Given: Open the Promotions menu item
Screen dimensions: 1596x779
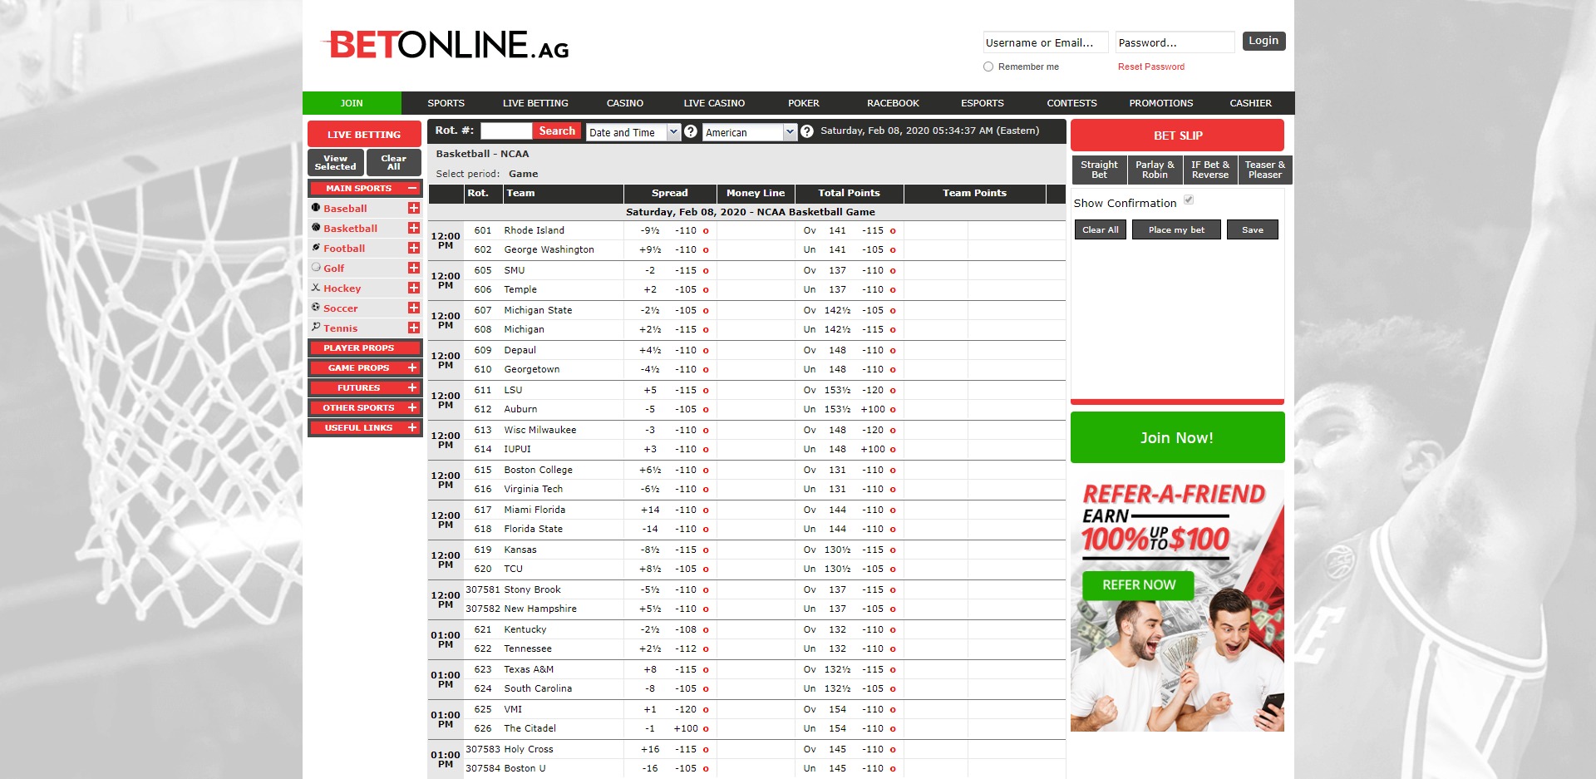Looking at the screenshot, I should [1161, 103].
